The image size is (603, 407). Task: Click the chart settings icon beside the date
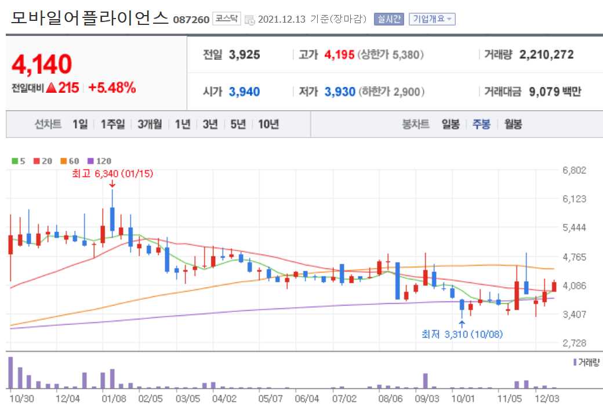(249, 19)
